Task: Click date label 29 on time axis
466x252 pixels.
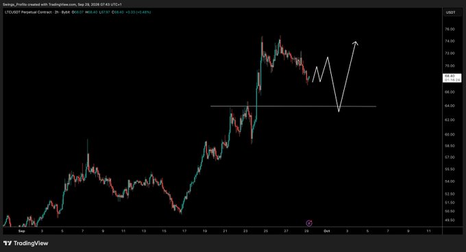Action: tap(306, 231)
